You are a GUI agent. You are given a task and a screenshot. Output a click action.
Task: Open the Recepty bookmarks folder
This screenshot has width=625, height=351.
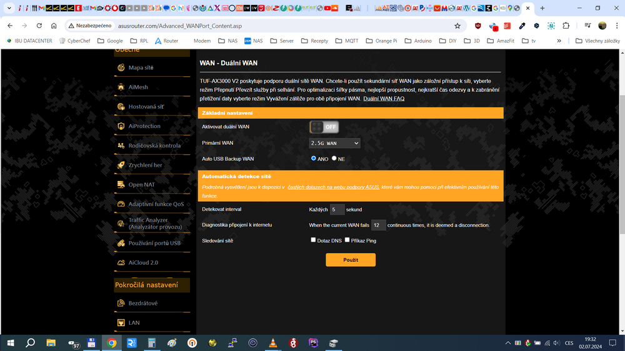314,41
